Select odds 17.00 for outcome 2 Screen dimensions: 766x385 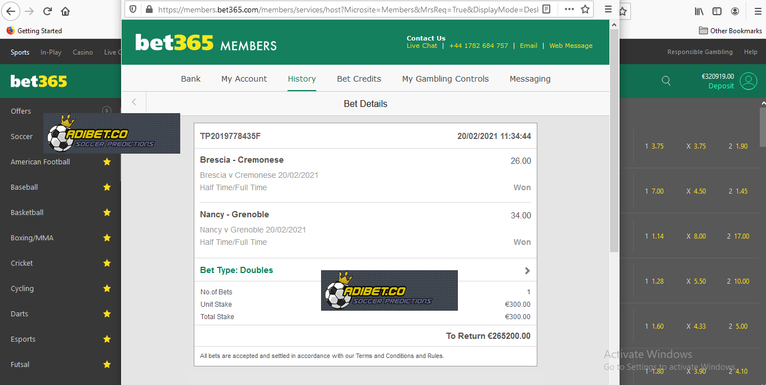[x=737, y=236]
